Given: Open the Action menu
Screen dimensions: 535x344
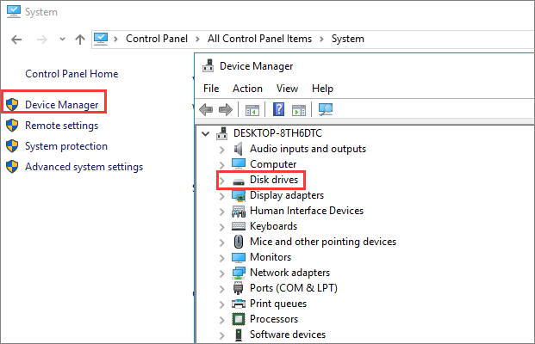Looking at the screenshot, I should [247, 89].
